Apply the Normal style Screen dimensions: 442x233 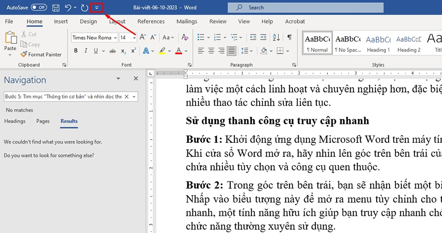pyautogui.click(x=317, y=43)
